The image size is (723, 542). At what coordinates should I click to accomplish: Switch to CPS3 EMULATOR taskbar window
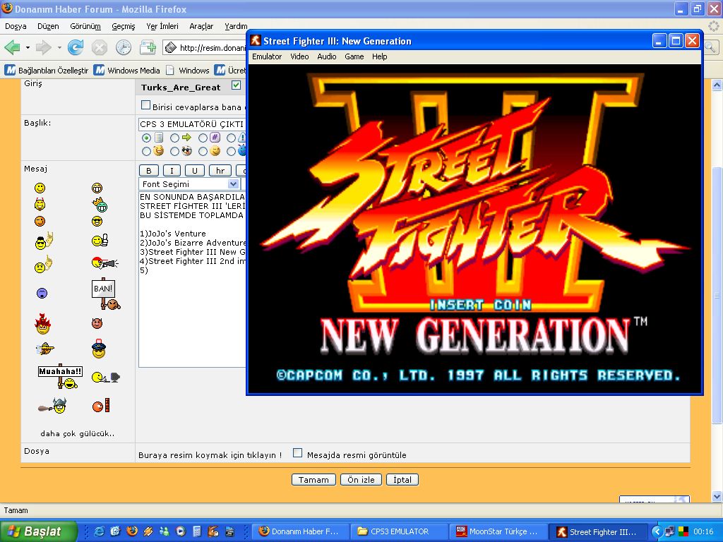coord(400,531)
